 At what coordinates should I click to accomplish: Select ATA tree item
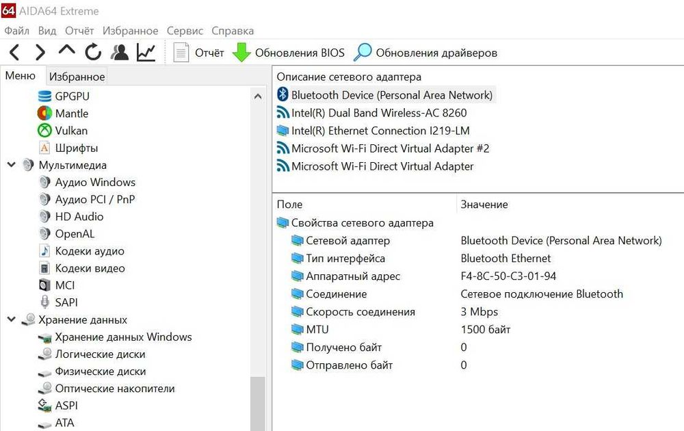[x=64, y=423]
